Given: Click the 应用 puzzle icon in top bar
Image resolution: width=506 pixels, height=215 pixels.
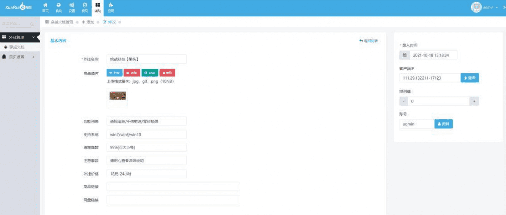Looking at the screenshot, I should coord(111,7).
